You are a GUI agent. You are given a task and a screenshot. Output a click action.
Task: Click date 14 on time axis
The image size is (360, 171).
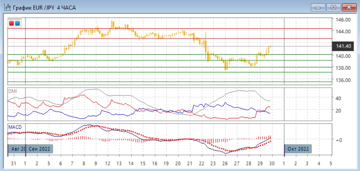click(x=131, y=163)
